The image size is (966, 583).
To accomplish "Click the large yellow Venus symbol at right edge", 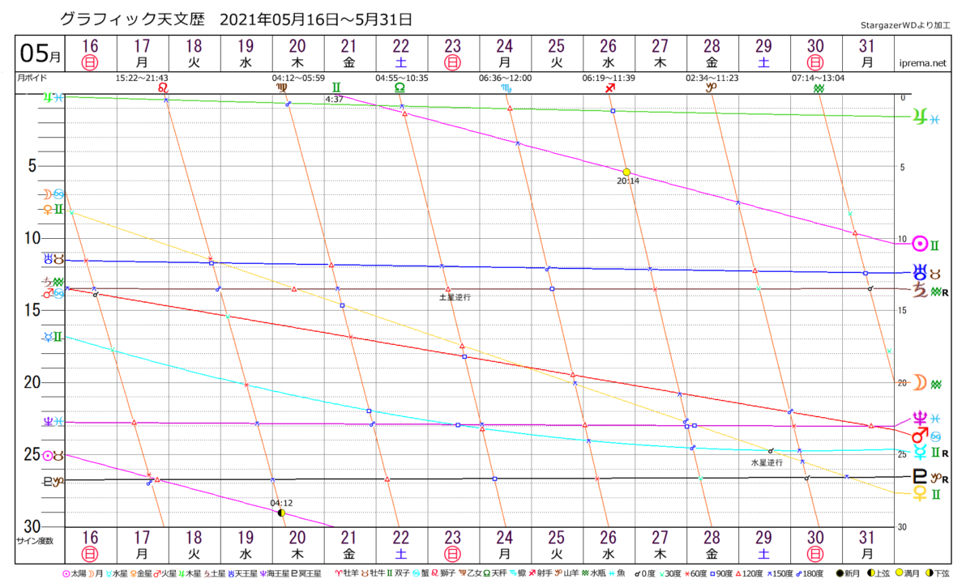I will [920, 492].
